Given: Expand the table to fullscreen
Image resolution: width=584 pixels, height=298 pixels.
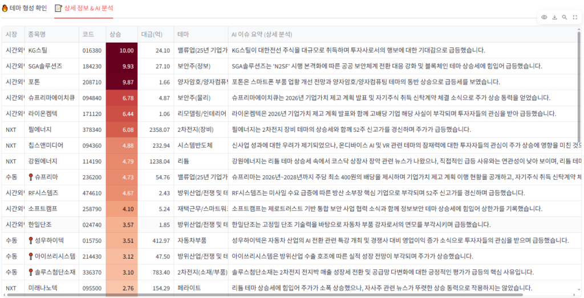Looking at the screenshot, I should coord(574,18).
